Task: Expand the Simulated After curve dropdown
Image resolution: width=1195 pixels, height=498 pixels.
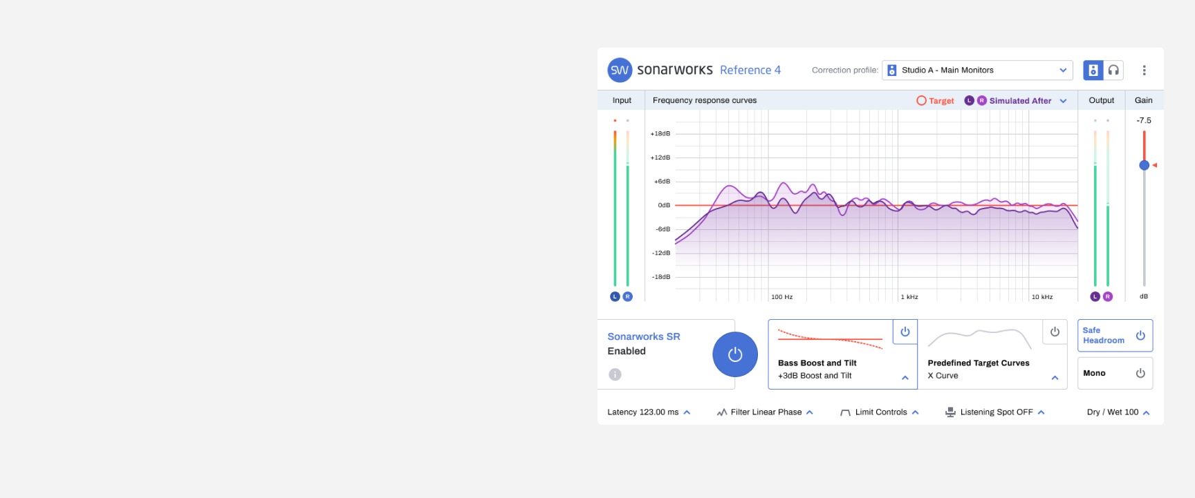Action: click(1063, 101)
